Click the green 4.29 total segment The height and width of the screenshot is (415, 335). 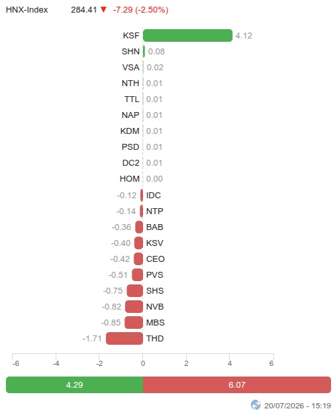click(x=74, y=385)
